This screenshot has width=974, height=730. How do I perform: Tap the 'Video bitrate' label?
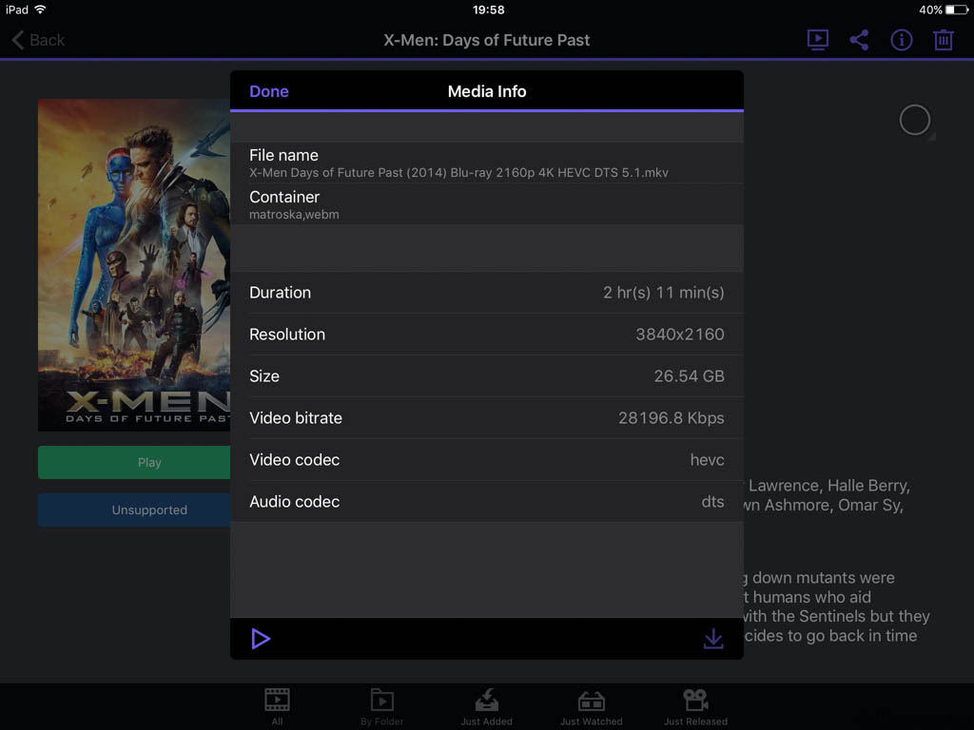pos(296,418)
